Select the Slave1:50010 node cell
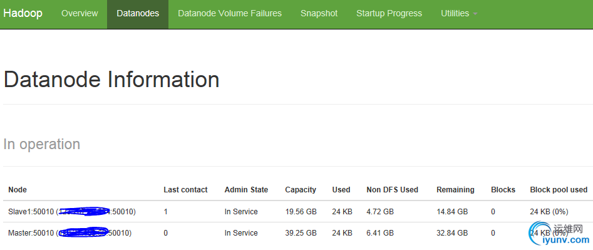Viewport: 593px width, 250px height. pyautogui.click(x=72, y=212)
